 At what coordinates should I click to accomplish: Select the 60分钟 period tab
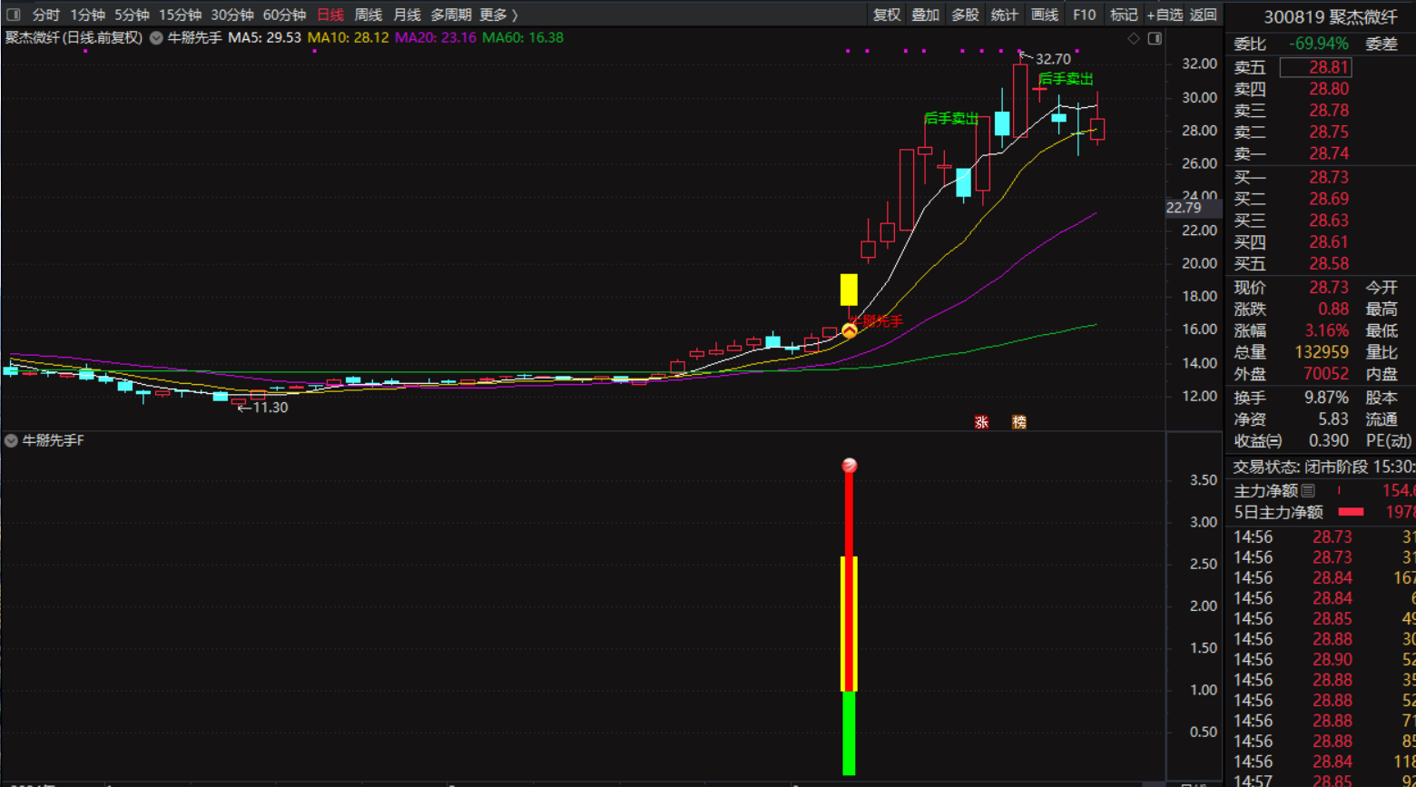tap(284, 15)
